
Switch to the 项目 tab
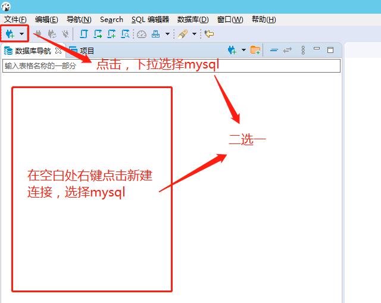click(x=82, y=51)
